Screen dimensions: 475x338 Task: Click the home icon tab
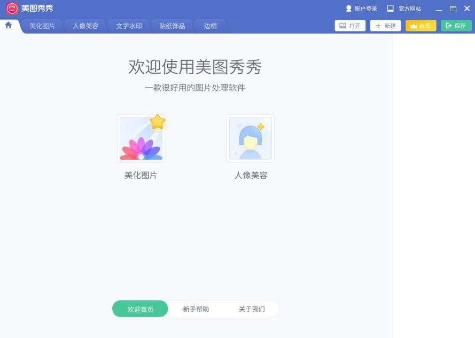pos(9,26)
